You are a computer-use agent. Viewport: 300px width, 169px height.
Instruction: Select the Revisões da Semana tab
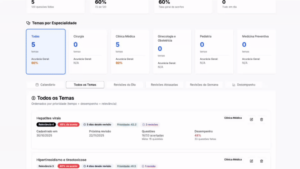[204, 85]
